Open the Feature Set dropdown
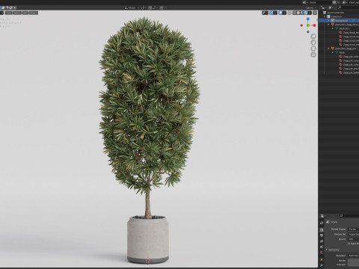 coord(354,234)
